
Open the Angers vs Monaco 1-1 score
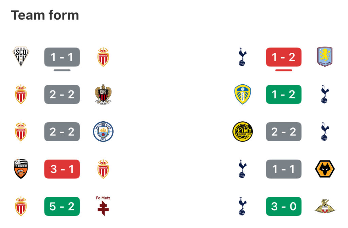point(62,57)
